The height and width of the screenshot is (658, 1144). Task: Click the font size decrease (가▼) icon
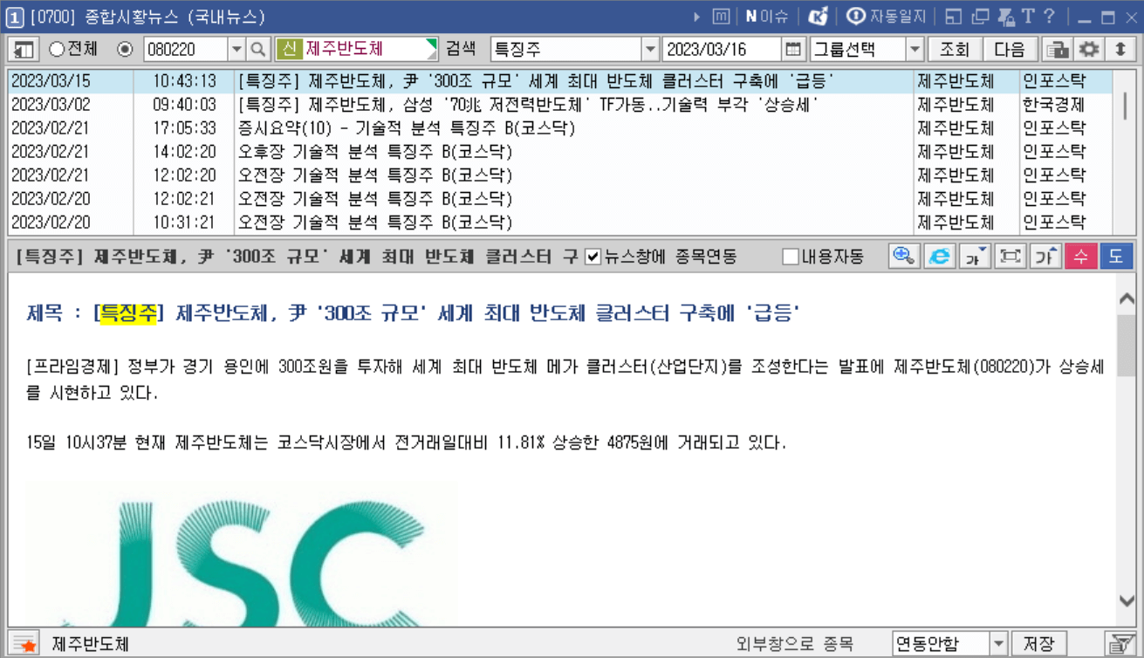pyautogui.click(x=976, y=257)
